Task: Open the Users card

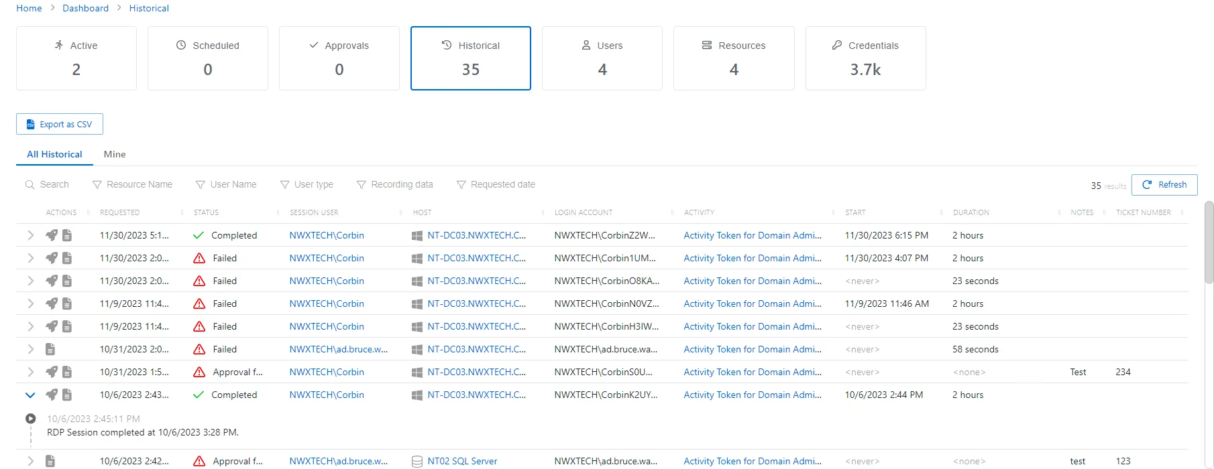Action: pyautogui.click(x=602, y=58)
